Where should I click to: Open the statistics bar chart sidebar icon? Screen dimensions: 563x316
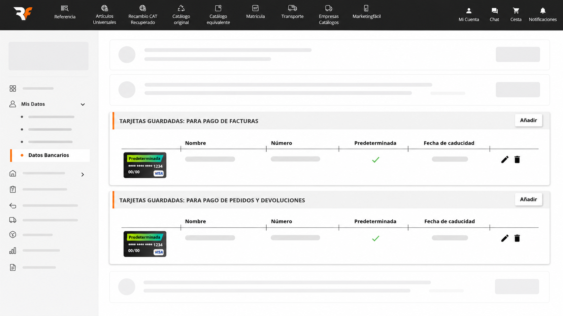[x=13, y=251]
